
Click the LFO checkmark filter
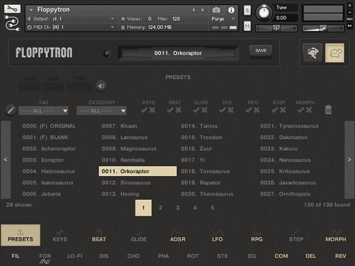[222, 110]
